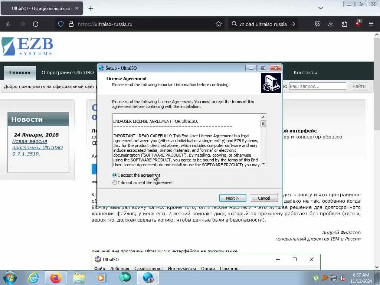Open Pocket save icon in Firefox toolbar
Screen dimensions: 380x285
tap(318, 24)
